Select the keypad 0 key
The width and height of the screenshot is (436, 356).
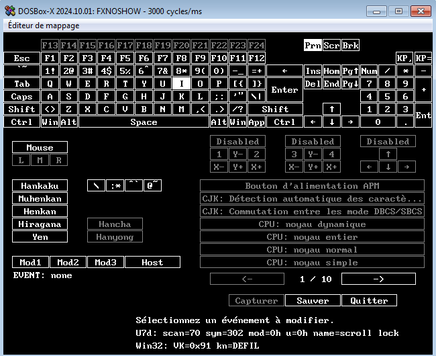[378, 122]
